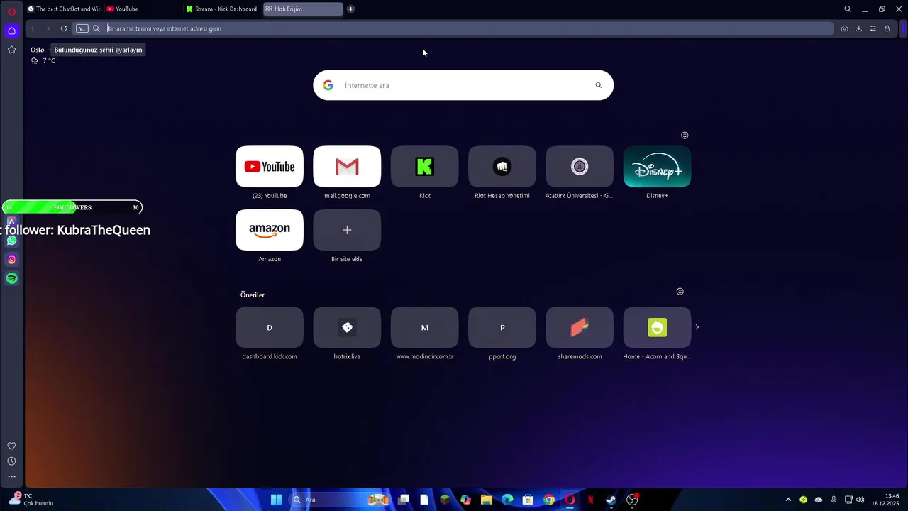This screenshot has height=511, width=908.
Task: Open Easy Setup sliders icon
Action: coord(873,28)
